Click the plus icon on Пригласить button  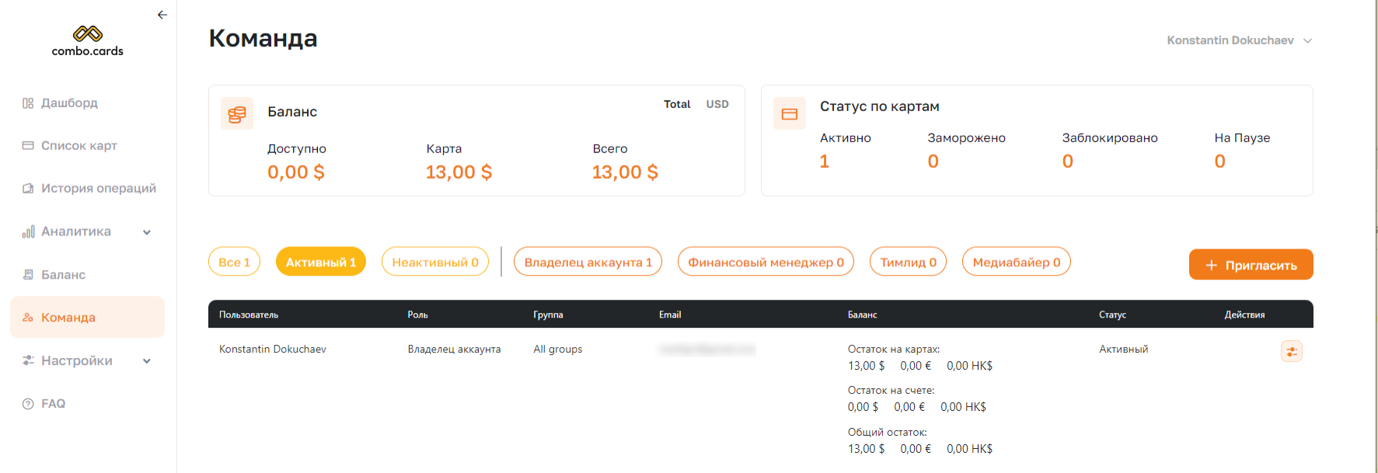click(x=1211, y=266)
